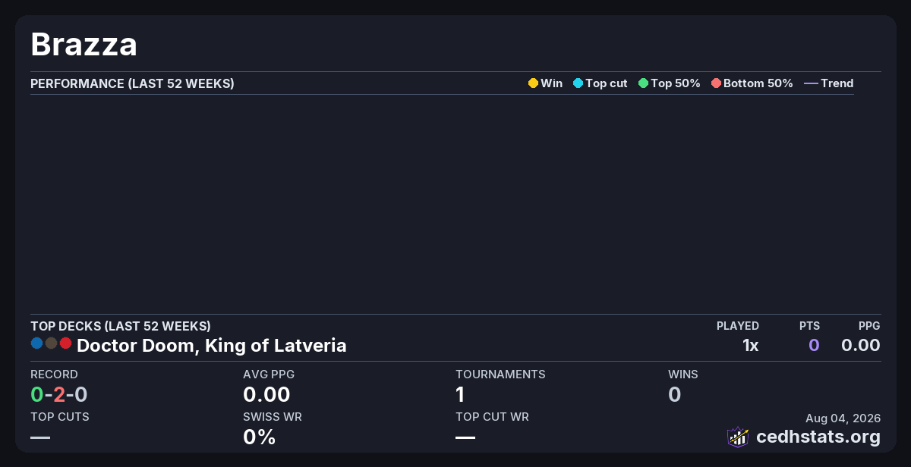Click the purple PTS value zero

(814, 346)
